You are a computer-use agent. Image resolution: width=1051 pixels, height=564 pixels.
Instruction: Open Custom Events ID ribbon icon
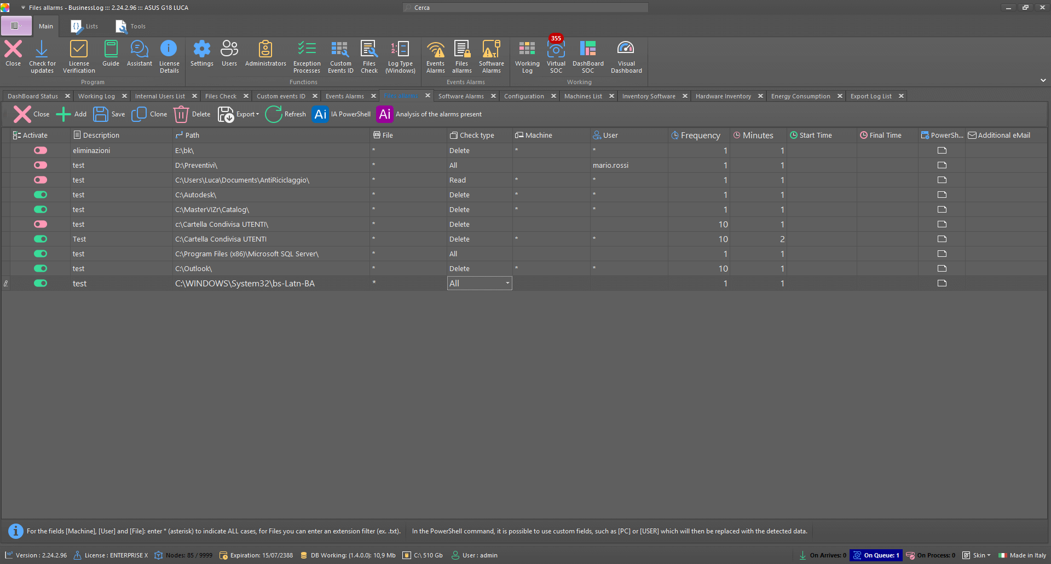(x=340, y=56)
